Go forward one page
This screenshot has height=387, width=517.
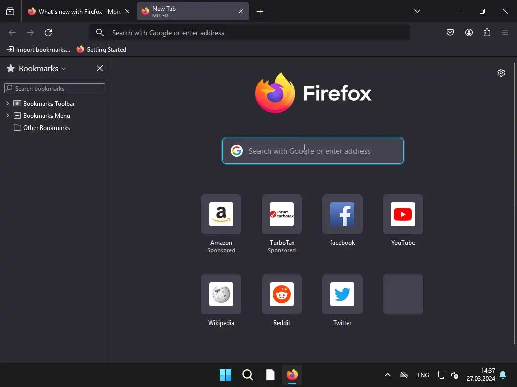[30, 33]
